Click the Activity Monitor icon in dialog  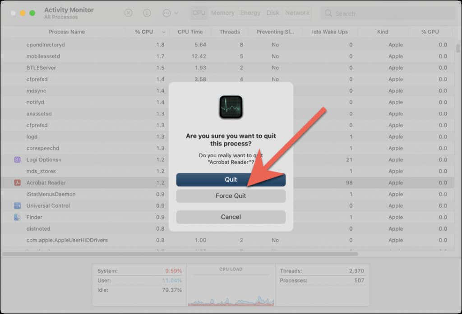tap(231, 107)
